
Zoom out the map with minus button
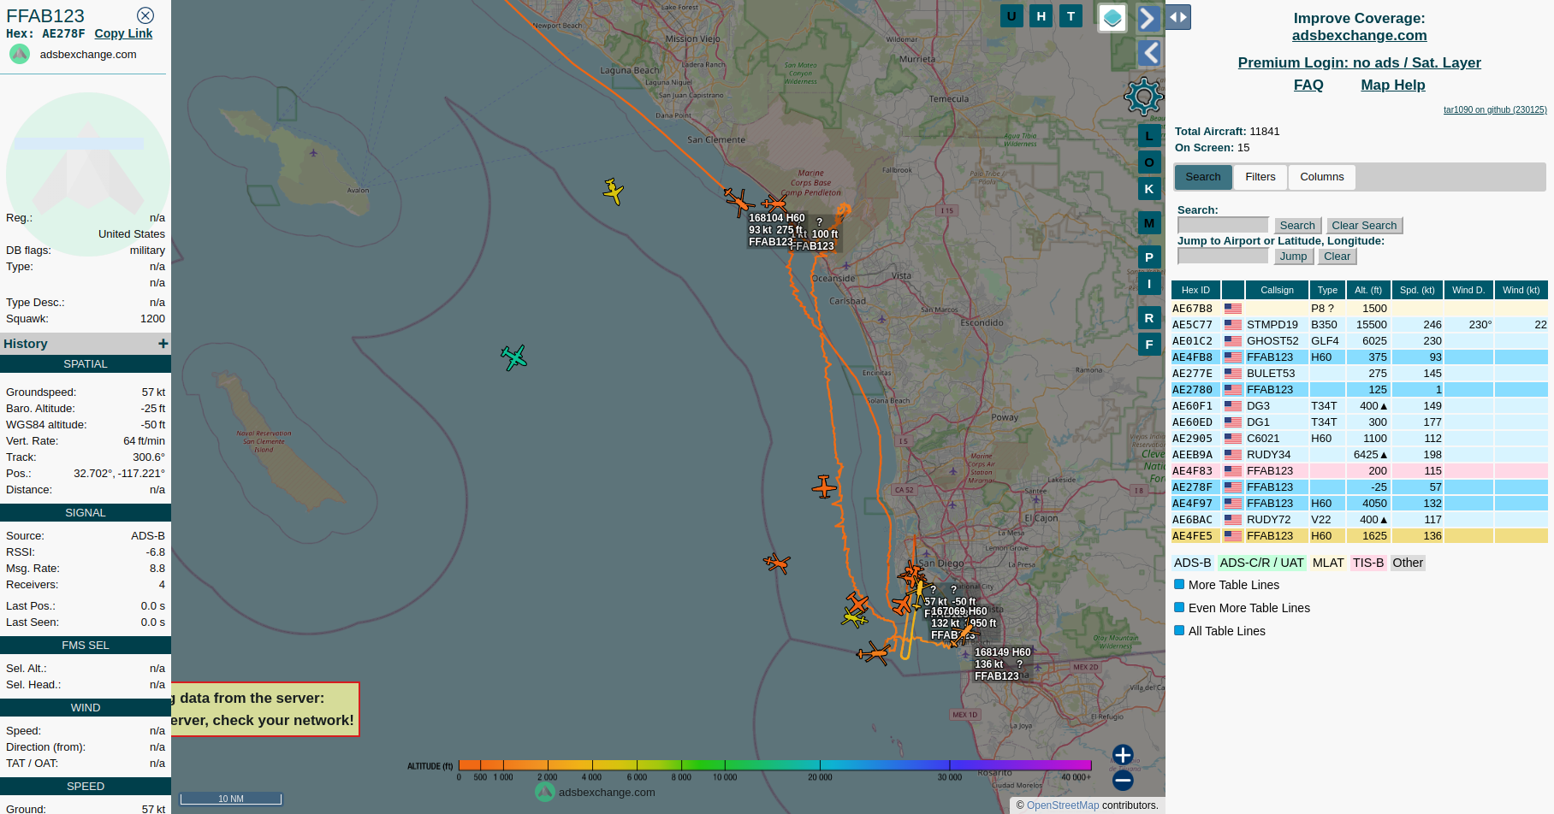point(1123,780)
